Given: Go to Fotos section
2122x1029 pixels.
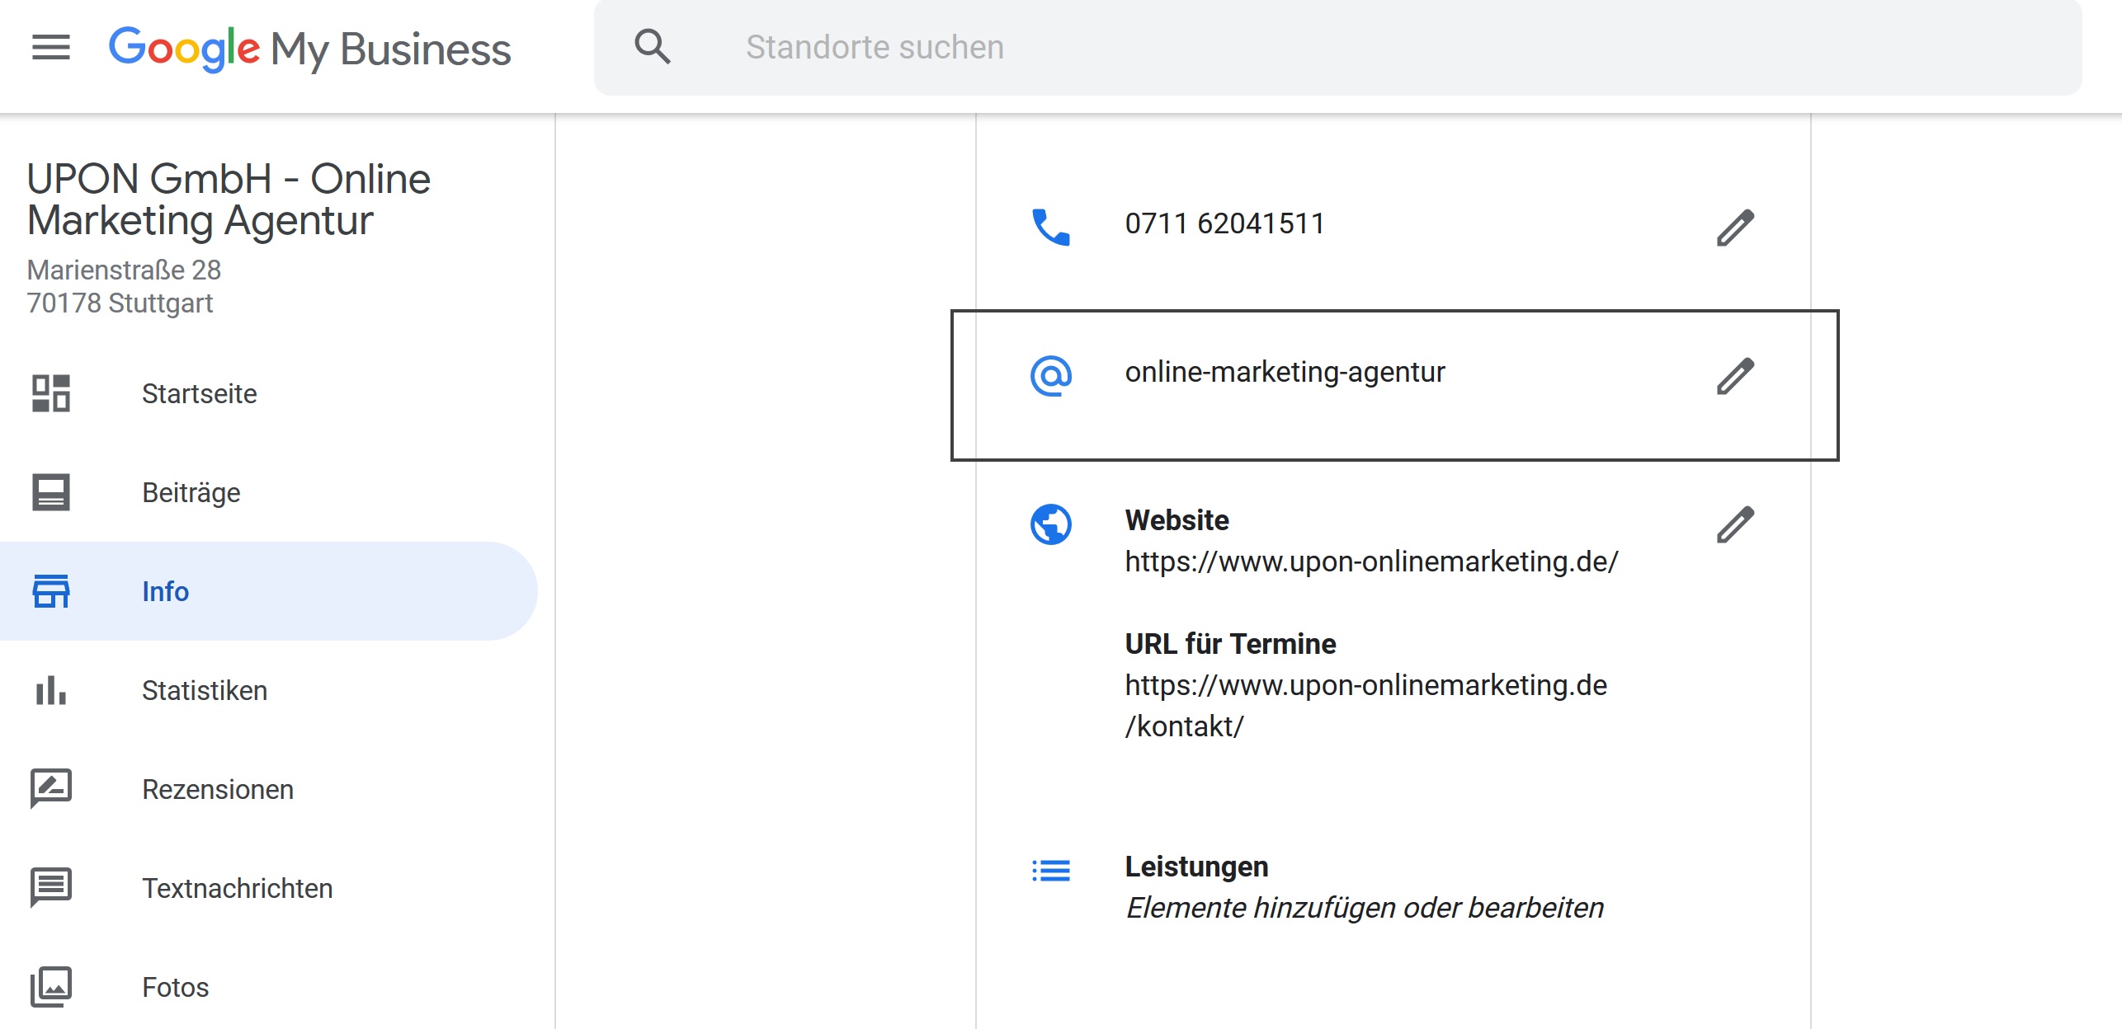Looking at the screenshot, I should click(x=175, y=987).
